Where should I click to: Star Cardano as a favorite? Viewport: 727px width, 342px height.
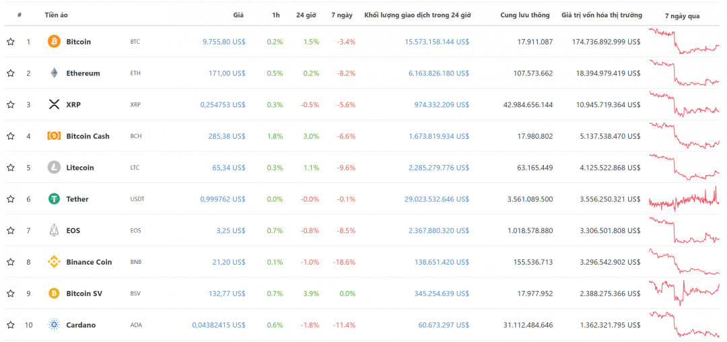pyautogui.click(x=11, y=325)
